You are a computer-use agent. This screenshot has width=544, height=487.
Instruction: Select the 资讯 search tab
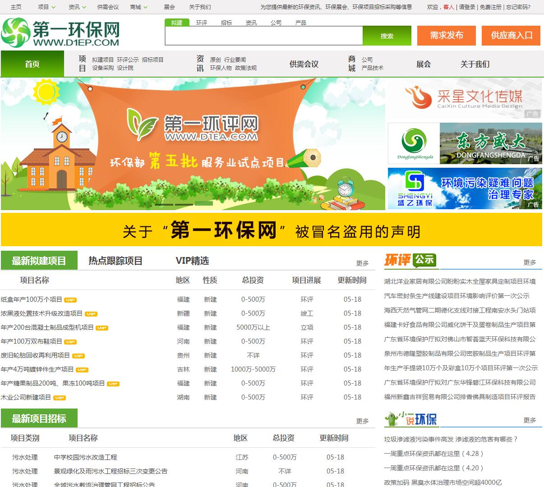(x=251, y=23)
